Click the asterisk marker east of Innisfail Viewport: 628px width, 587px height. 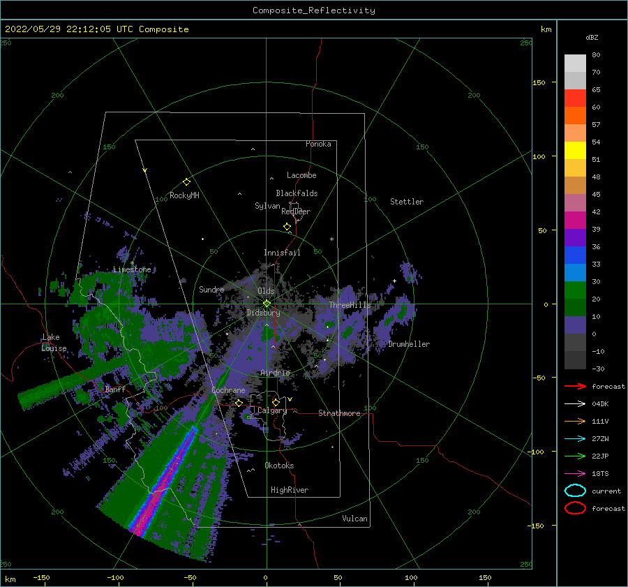(331, 239)
